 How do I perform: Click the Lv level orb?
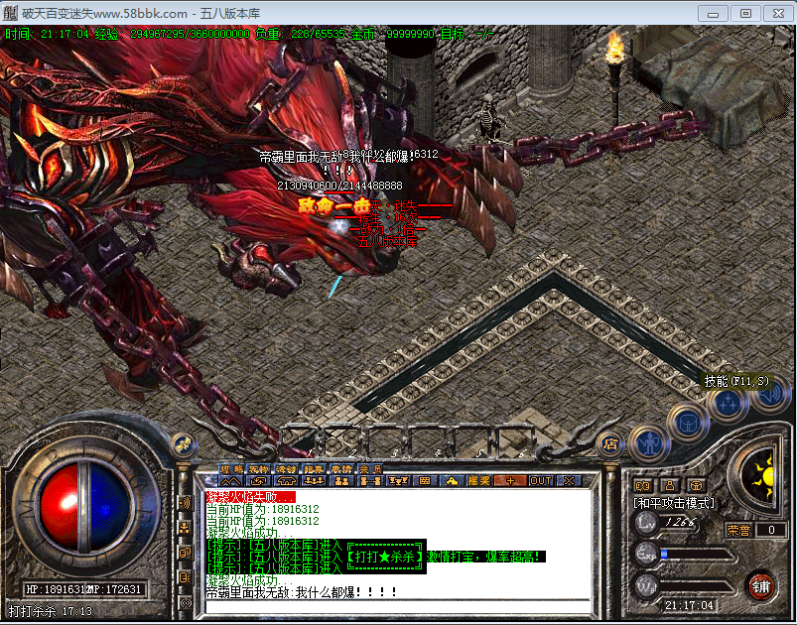646,523
